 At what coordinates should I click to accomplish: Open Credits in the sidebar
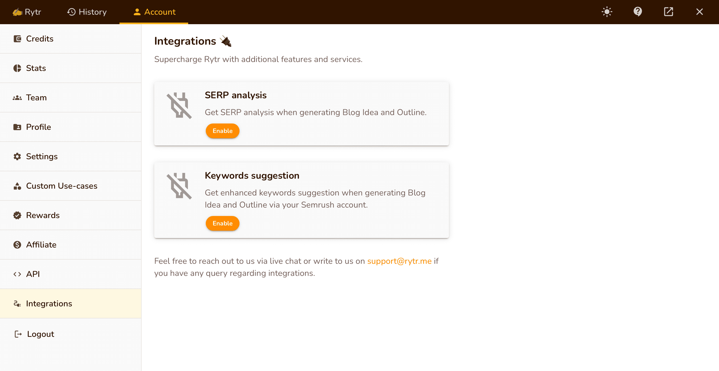point(40,39)
